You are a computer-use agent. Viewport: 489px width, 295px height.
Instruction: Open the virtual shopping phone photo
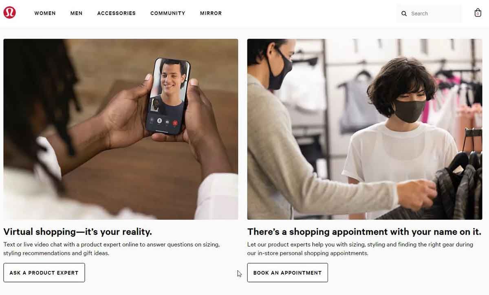tap(121, 129)
